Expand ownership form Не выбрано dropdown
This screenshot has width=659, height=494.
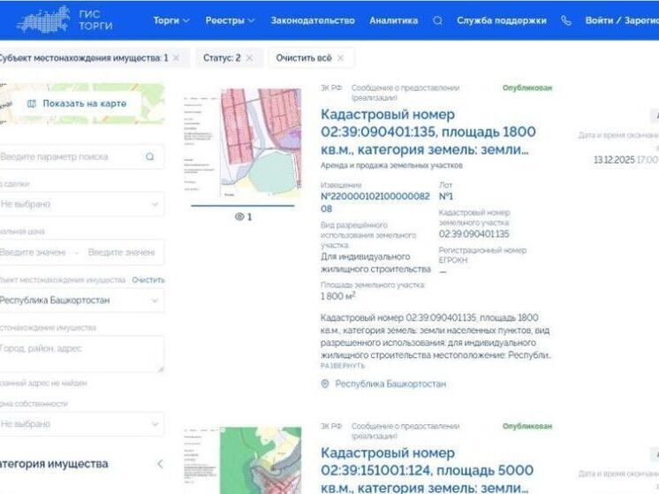click(81, 424)
